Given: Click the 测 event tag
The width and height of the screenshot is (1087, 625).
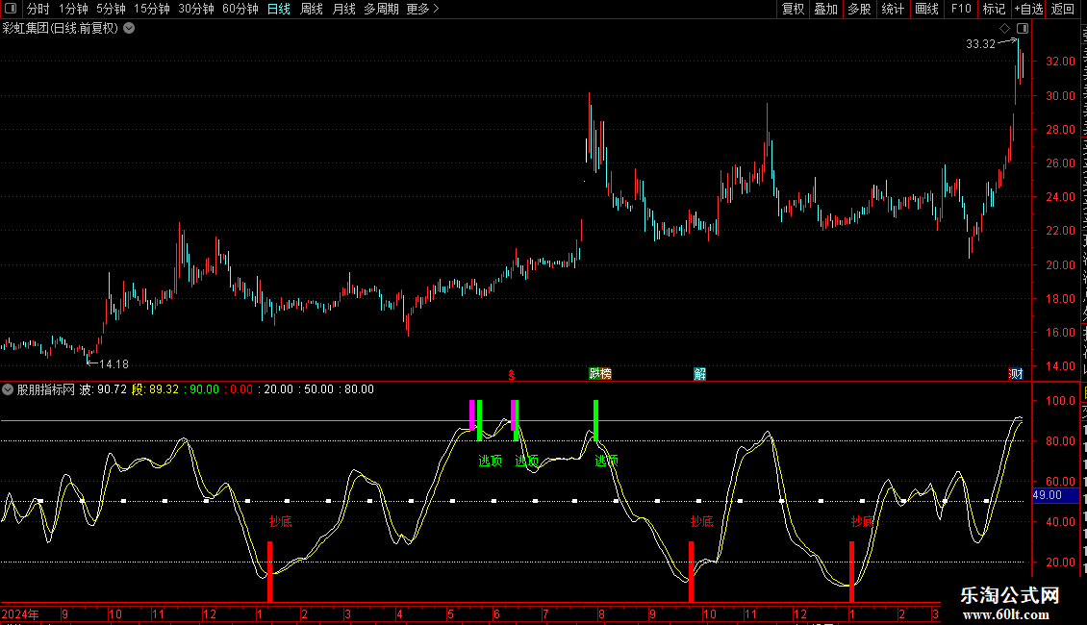Looking at the screenshot, I should 1016,374.
